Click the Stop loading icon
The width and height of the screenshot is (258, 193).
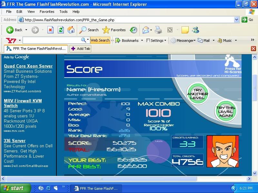[x=50, y=30]
